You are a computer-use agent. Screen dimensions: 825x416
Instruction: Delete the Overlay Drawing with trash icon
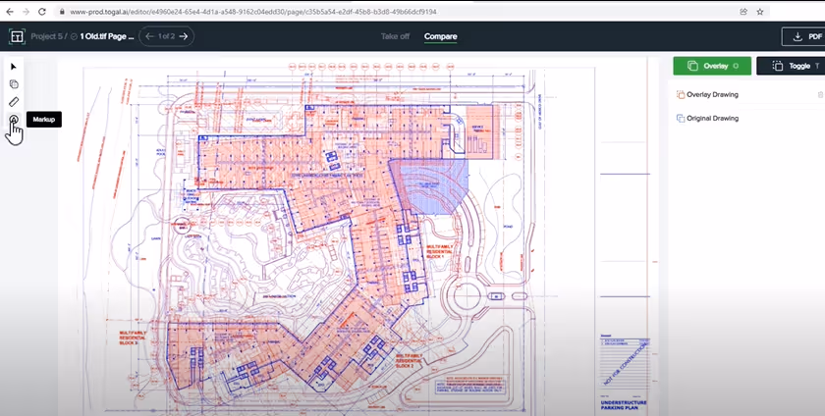[x=820, y=94]
